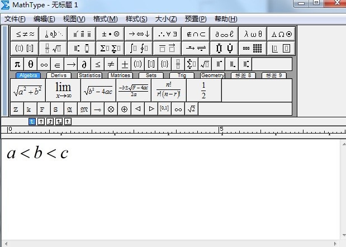Insert the lim x→∞ expression
The height and width of the screenshot is (247, 346).
(63, 91)
